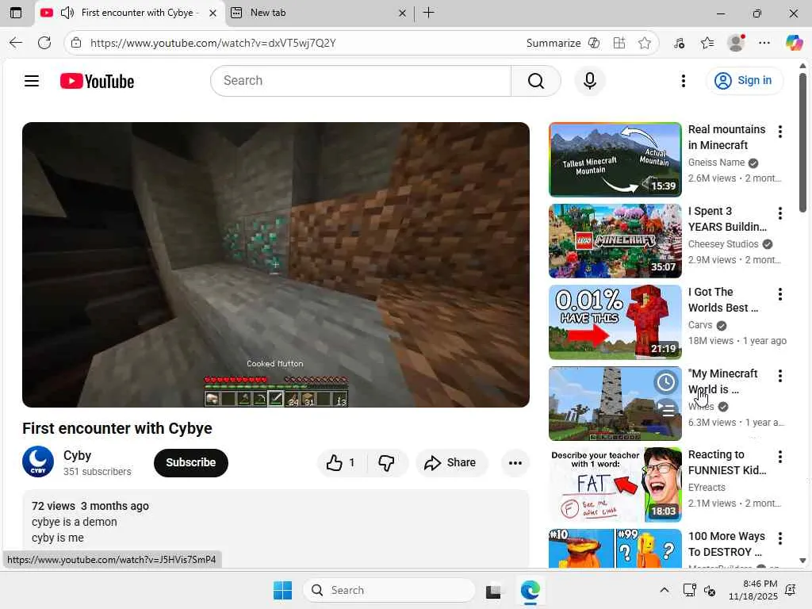Screen dimensions: 812x609
Task: Open the YouTube guide hamburger menu
Action: (32, 81)
